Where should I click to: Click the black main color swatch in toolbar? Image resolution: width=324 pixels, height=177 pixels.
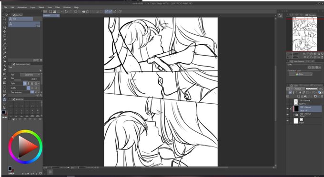tap(3, 112)
